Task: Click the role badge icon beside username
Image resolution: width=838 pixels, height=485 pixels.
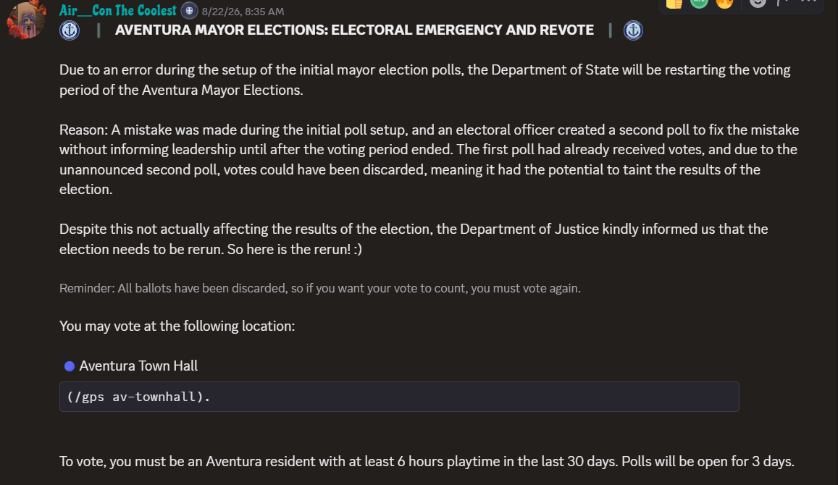Action: click(189, 11)
